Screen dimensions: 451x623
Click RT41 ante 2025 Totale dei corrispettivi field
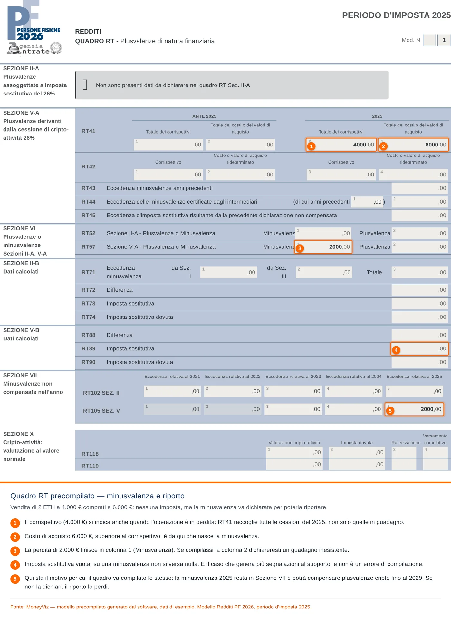click(x=168, y=145)
